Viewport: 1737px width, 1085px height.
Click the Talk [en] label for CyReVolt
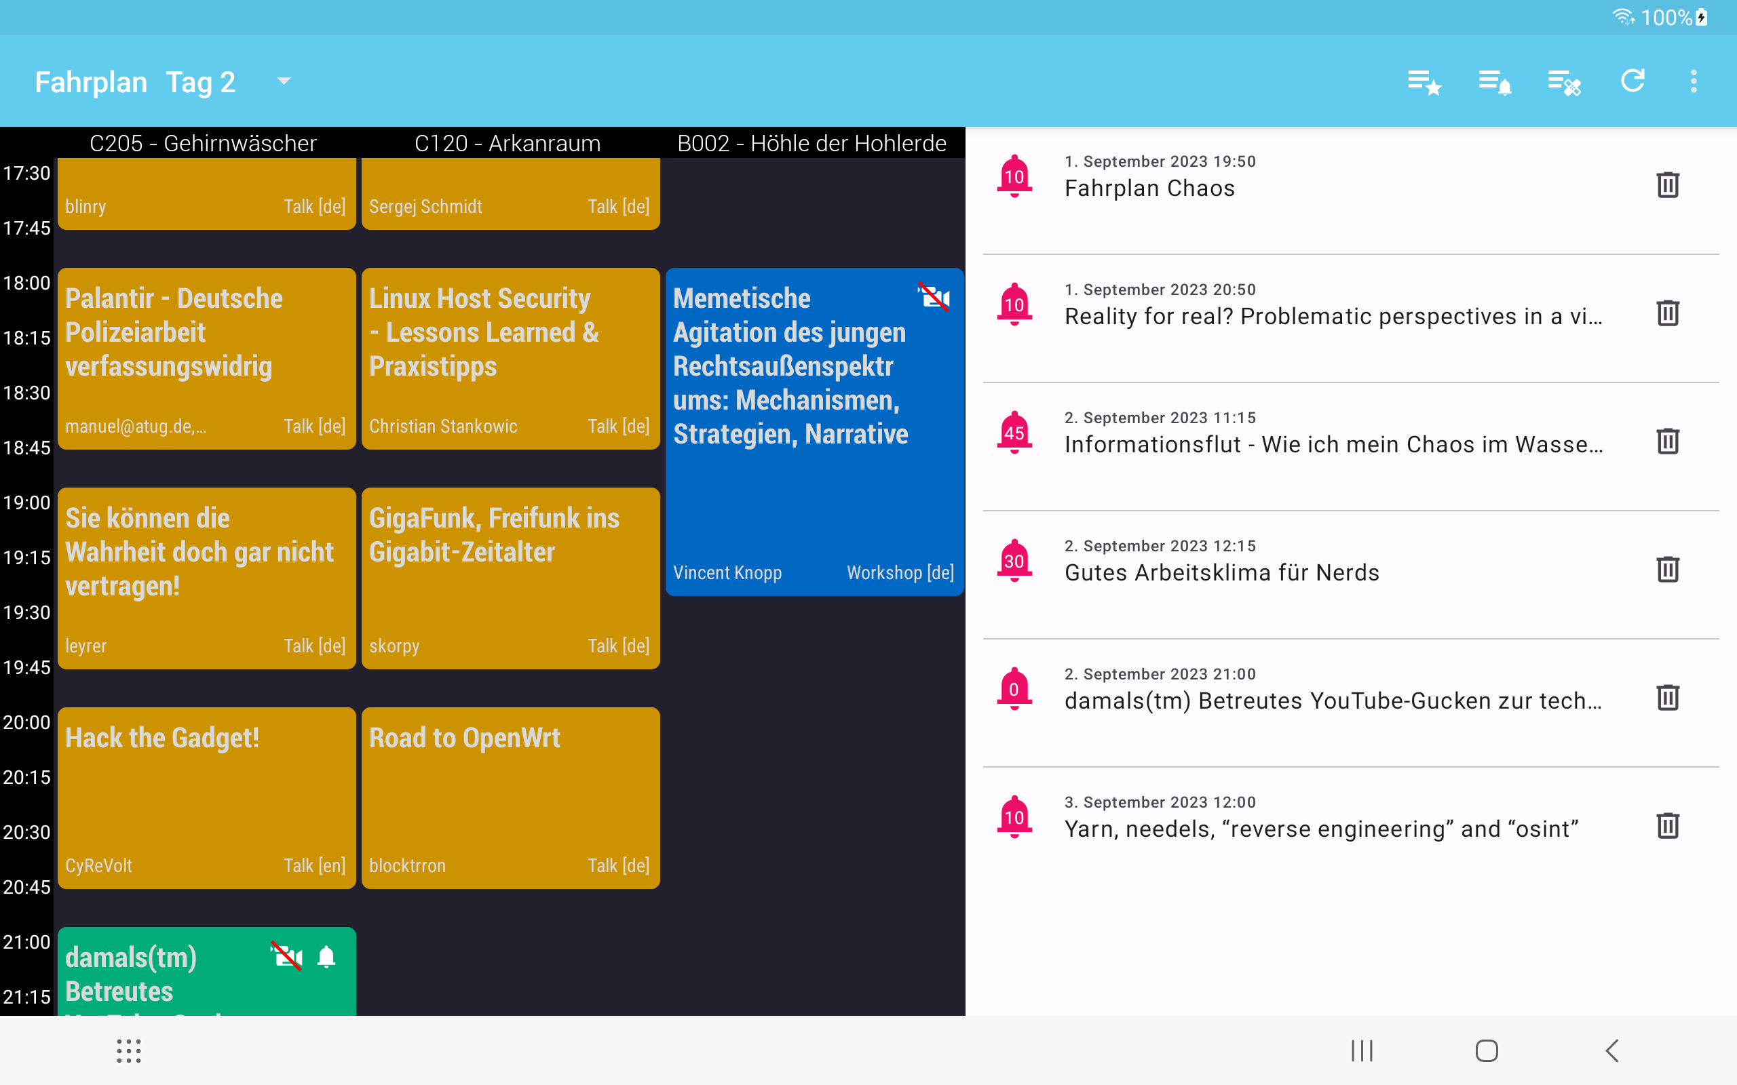point(314,865)
